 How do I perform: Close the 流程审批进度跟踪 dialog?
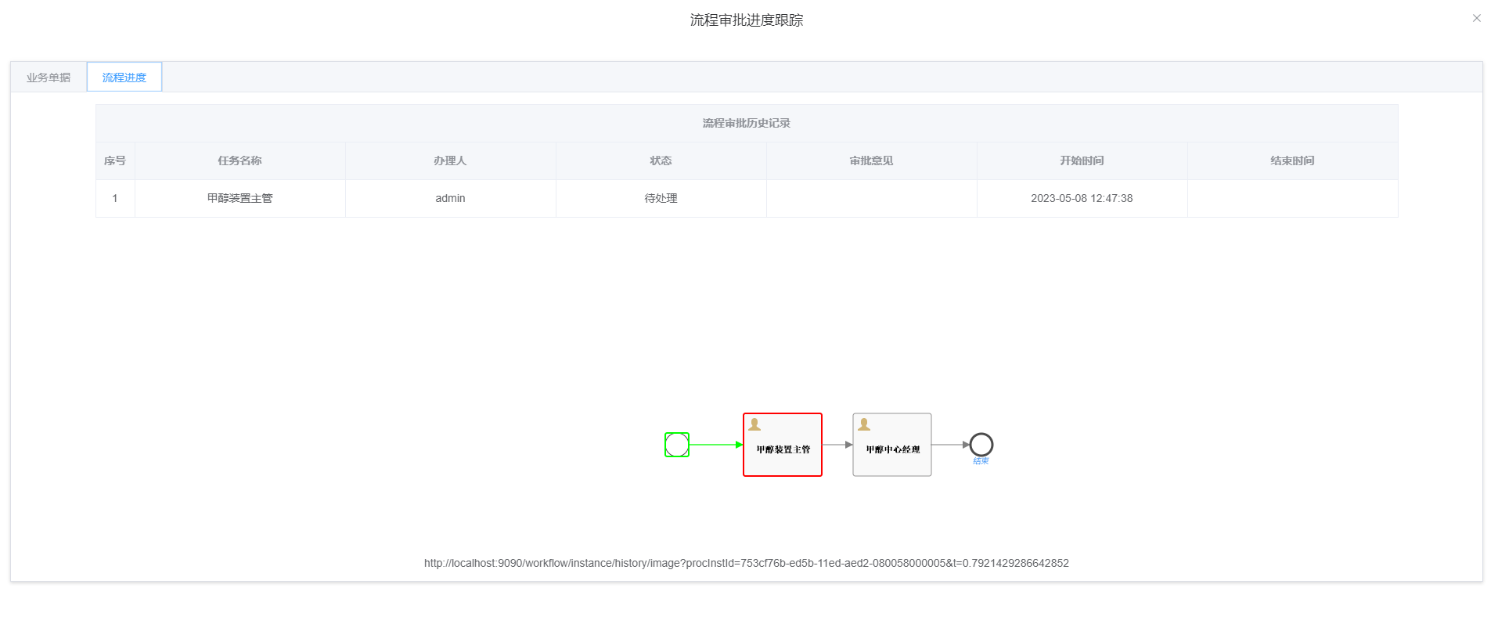(x=1476, y=18)
